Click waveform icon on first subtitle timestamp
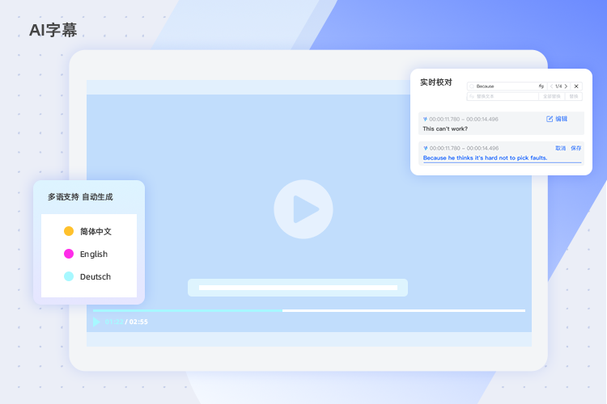The width and height of the screenshot is (607, 404). pos(425,119)
